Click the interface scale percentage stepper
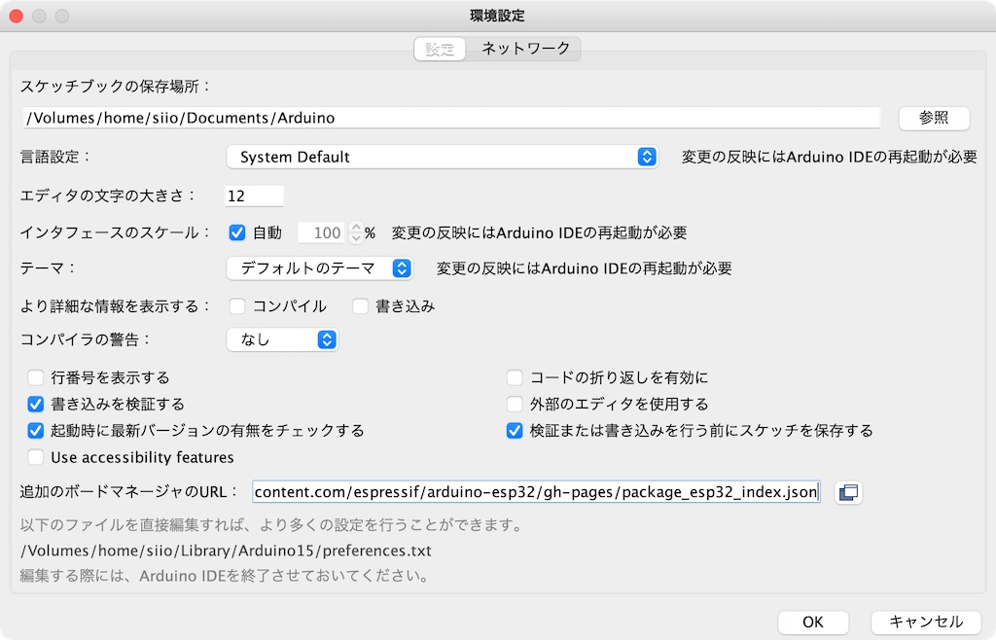996x640 pixels. coord(355,232)
